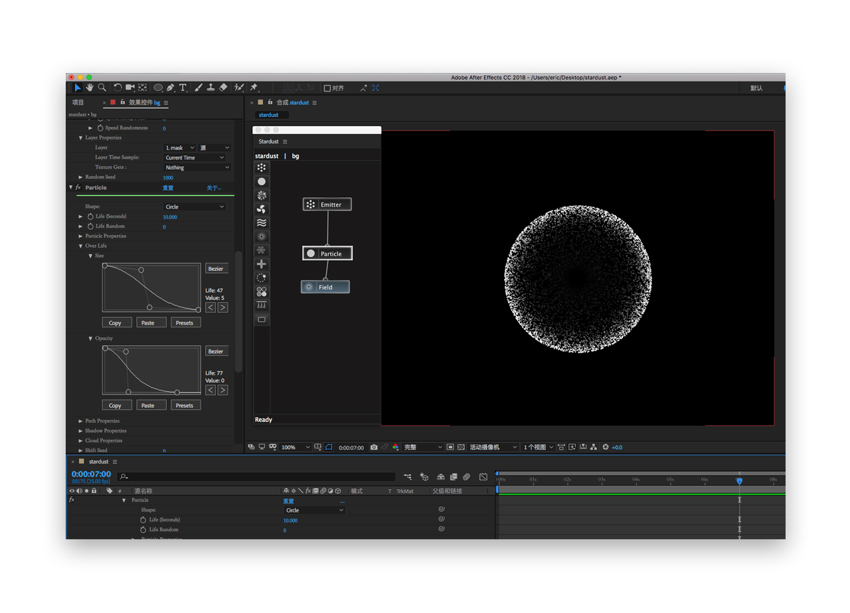
Task: Open the 合成 stardust panel menu
Action: [315, 103]
